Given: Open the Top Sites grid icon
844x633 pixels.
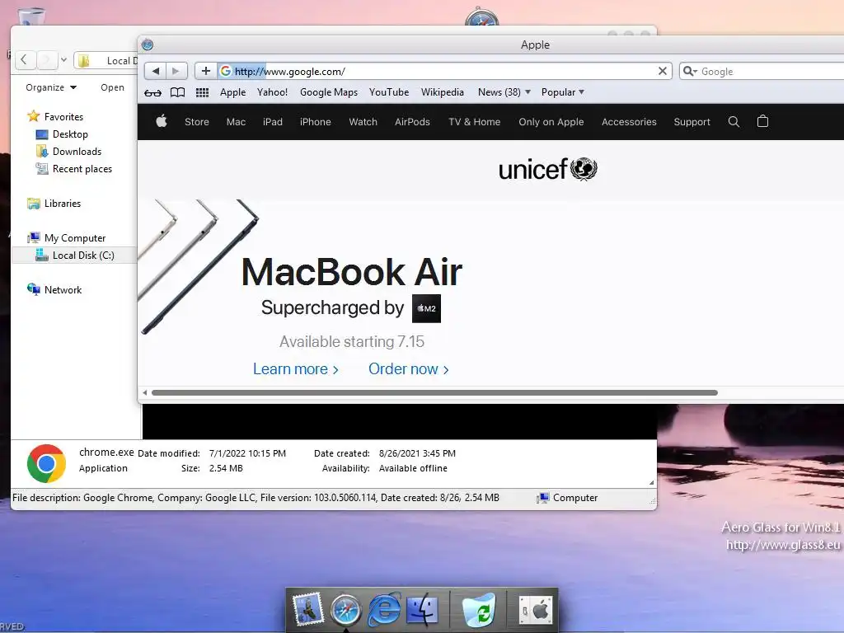Looking at the screenshot, I should [x=203, y=92].
